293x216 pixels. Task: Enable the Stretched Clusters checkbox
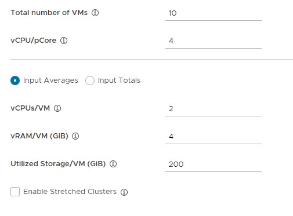pyautogui.click(x=15, y=192)
